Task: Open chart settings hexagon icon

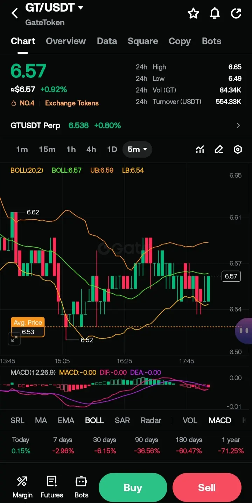Action: point(238,150)
